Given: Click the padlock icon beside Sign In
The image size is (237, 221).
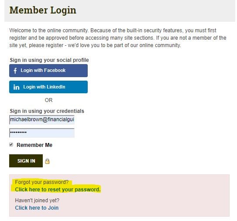Looking at the screenshot, I should [47, 161].
